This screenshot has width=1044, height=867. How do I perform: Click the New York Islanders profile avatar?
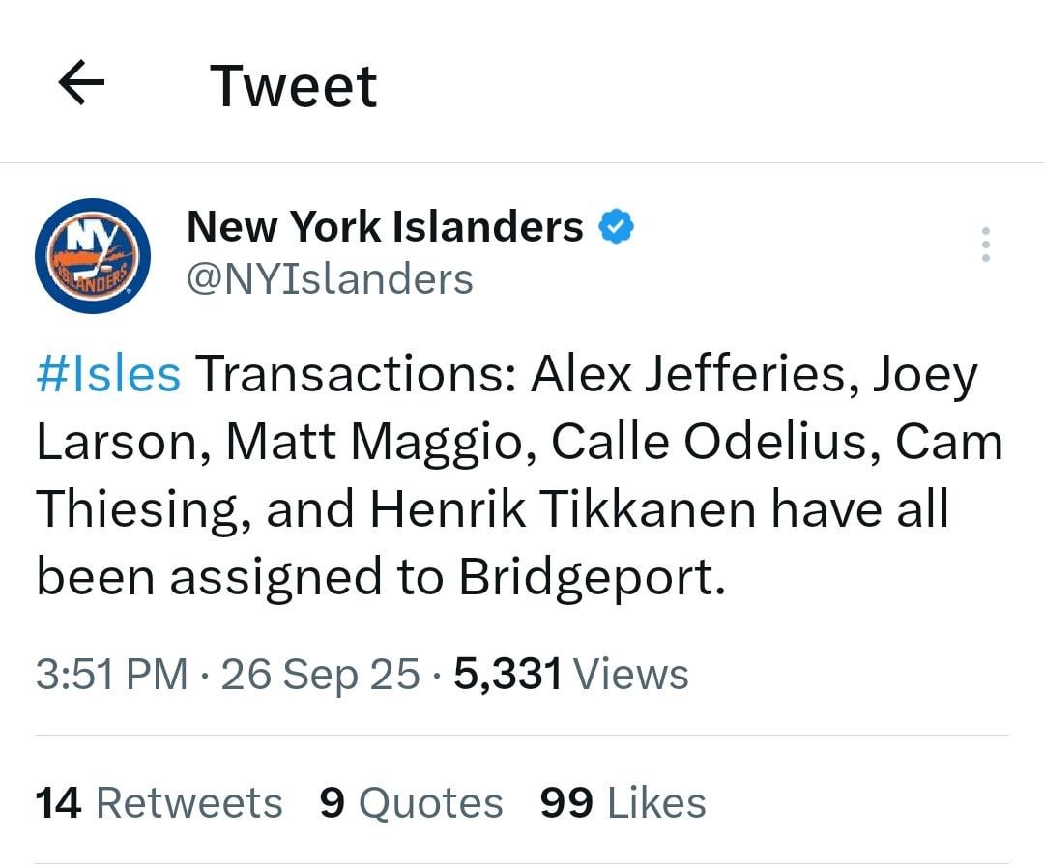click(x=93, y=255)
